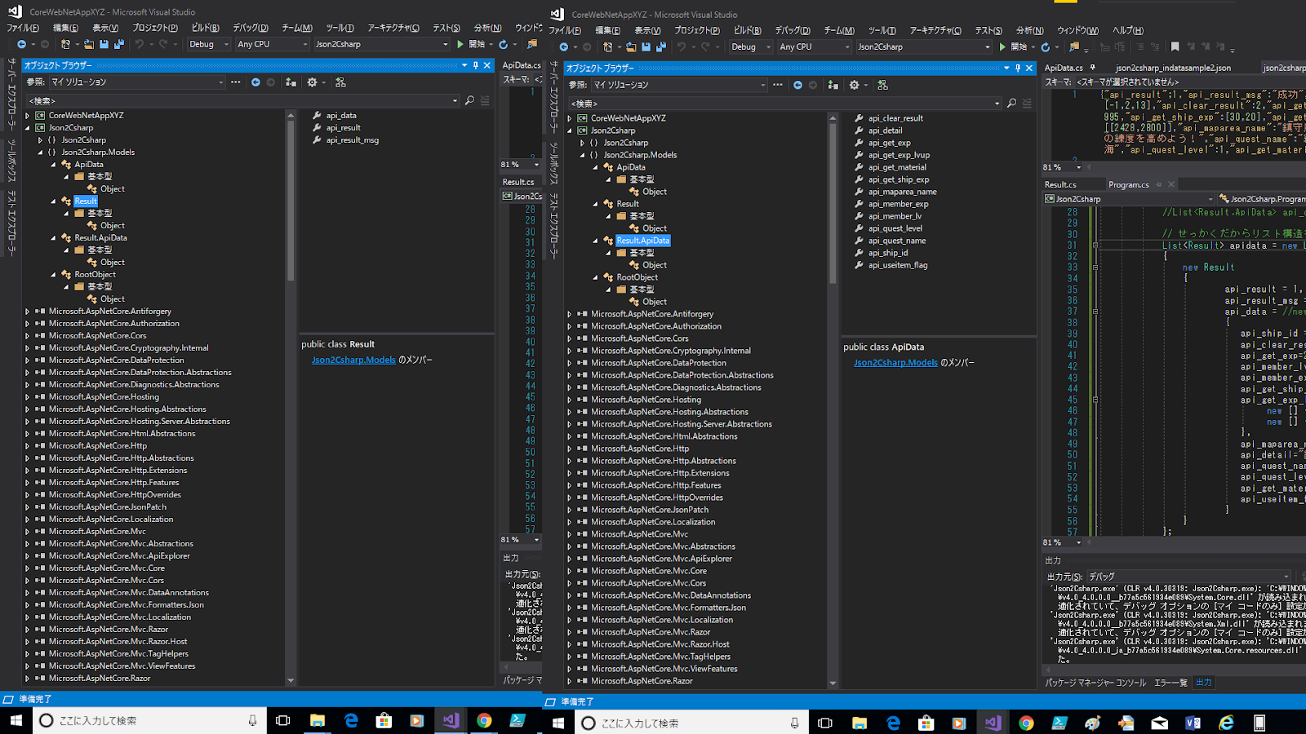The image size is (1306, 734).
Task: Click green Start arrow in right window
Action: point(1002,46)
